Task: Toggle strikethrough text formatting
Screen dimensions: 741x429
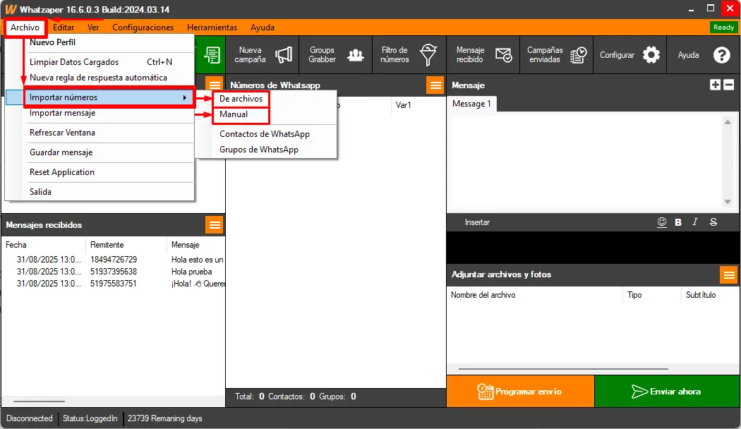Action: (713, 222)
